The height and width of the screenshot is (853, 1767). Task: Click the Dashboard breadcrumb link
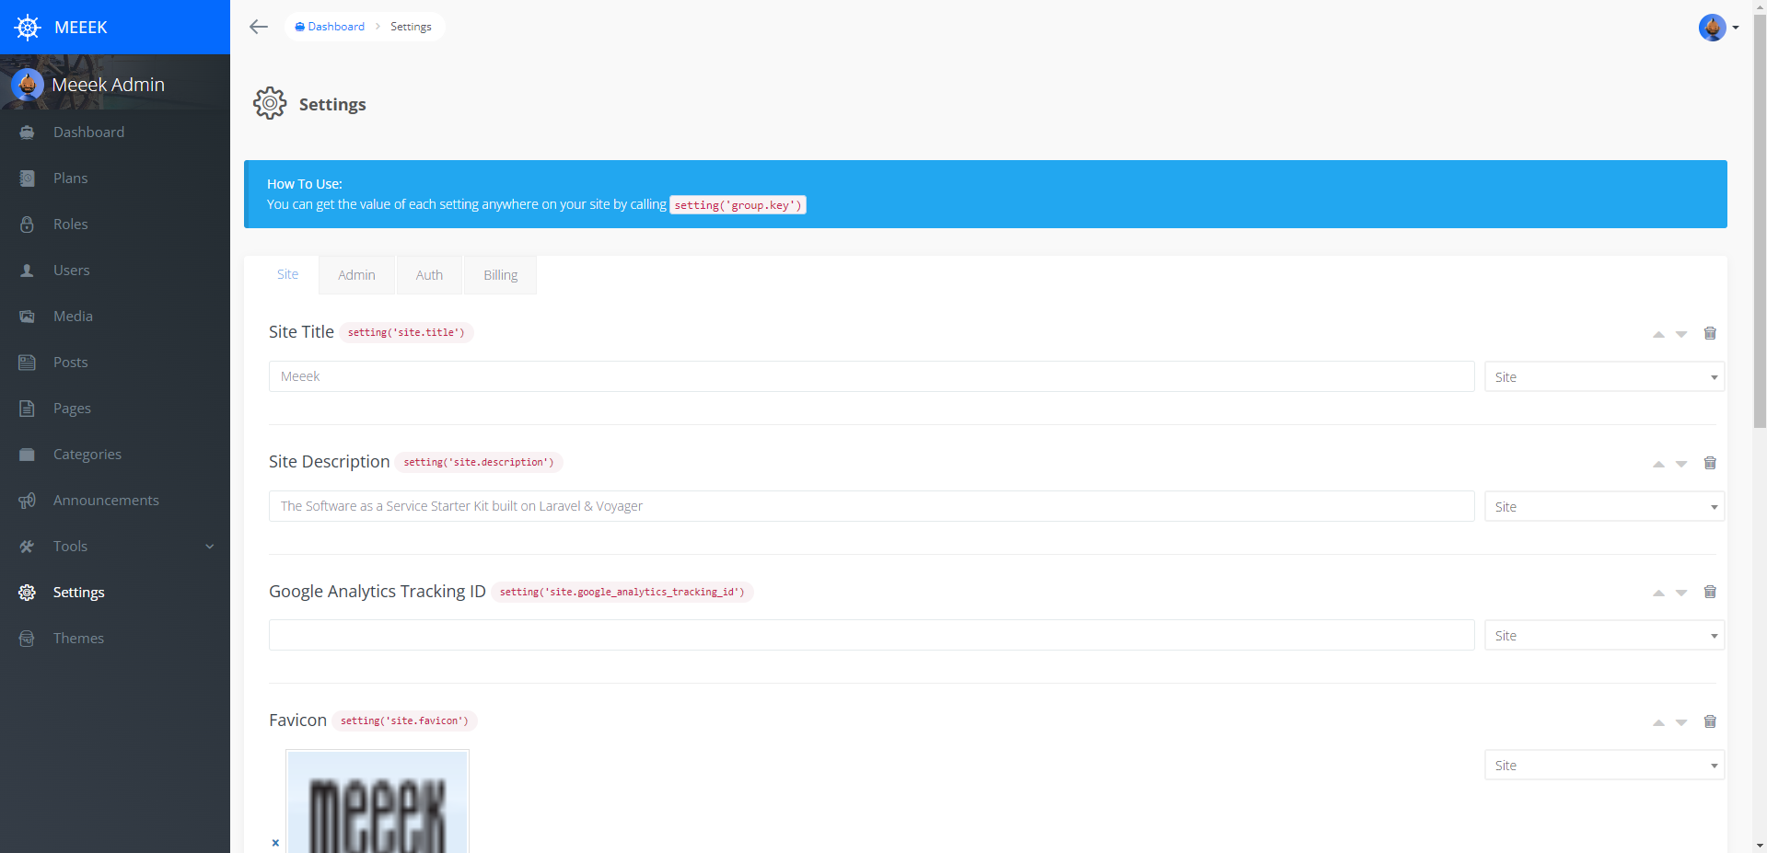pyautogui.click(x=336, y=26)
